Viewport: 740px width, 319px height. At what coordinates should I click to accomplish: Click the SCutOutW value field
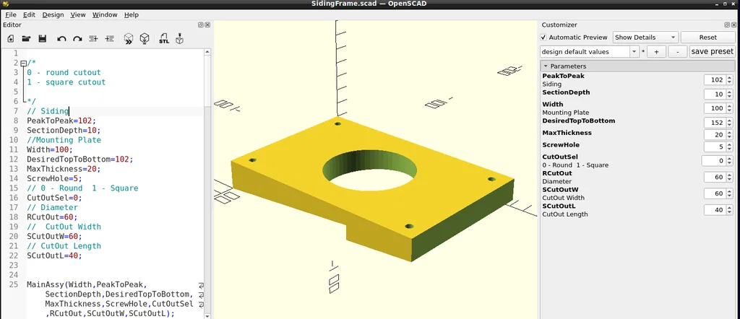715,193
